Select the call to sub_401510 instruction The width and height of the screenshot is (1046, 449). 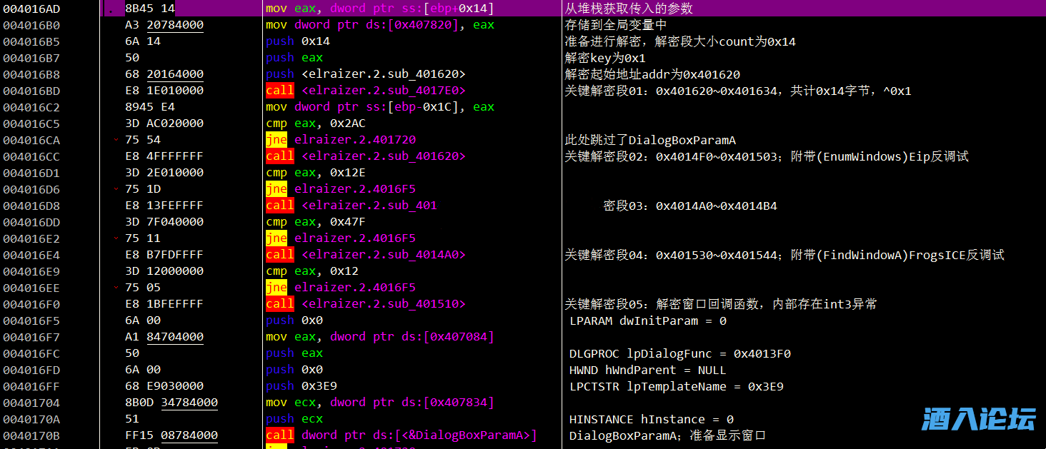tap(365, 304)
